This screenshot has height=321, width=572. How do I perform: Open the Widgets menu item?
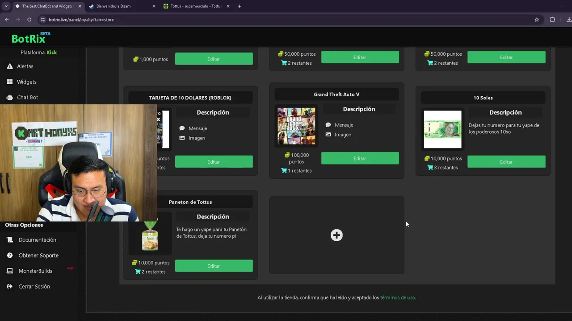(27, 82)
